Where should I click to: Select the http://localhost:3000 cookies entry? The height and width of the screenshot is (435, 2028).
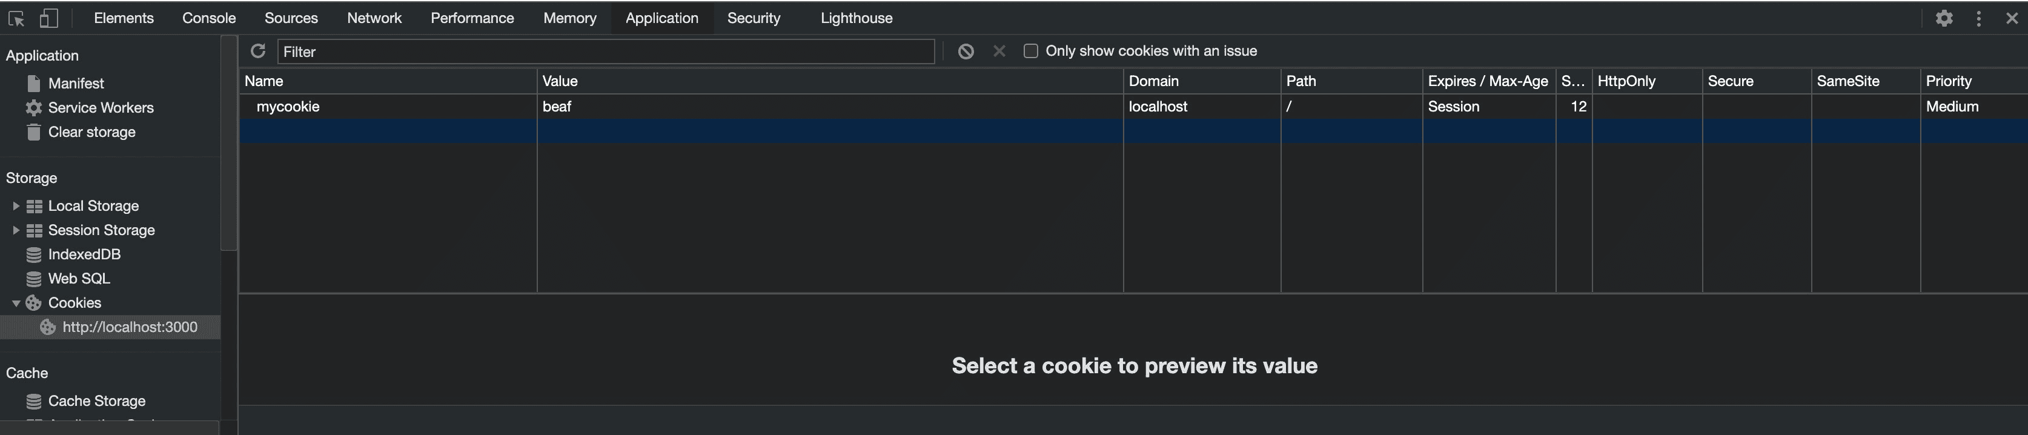click(x=130, y=327)
